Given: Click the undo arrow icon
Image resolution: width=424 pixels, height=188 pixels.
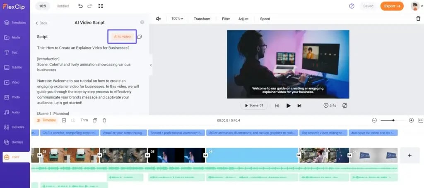Looking at the screenshot, I should coord(80,6).
